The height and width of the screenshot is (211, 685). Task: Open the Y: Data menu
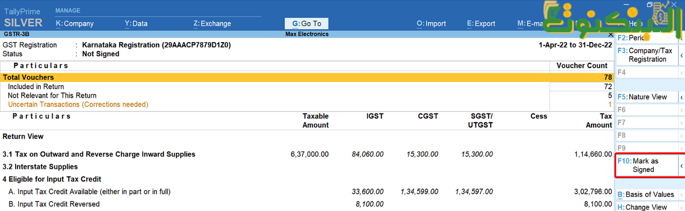136,24
